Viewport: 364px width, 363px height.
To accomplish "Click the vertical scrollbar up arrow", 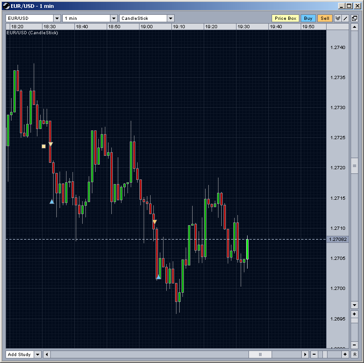I will point(354,27).
